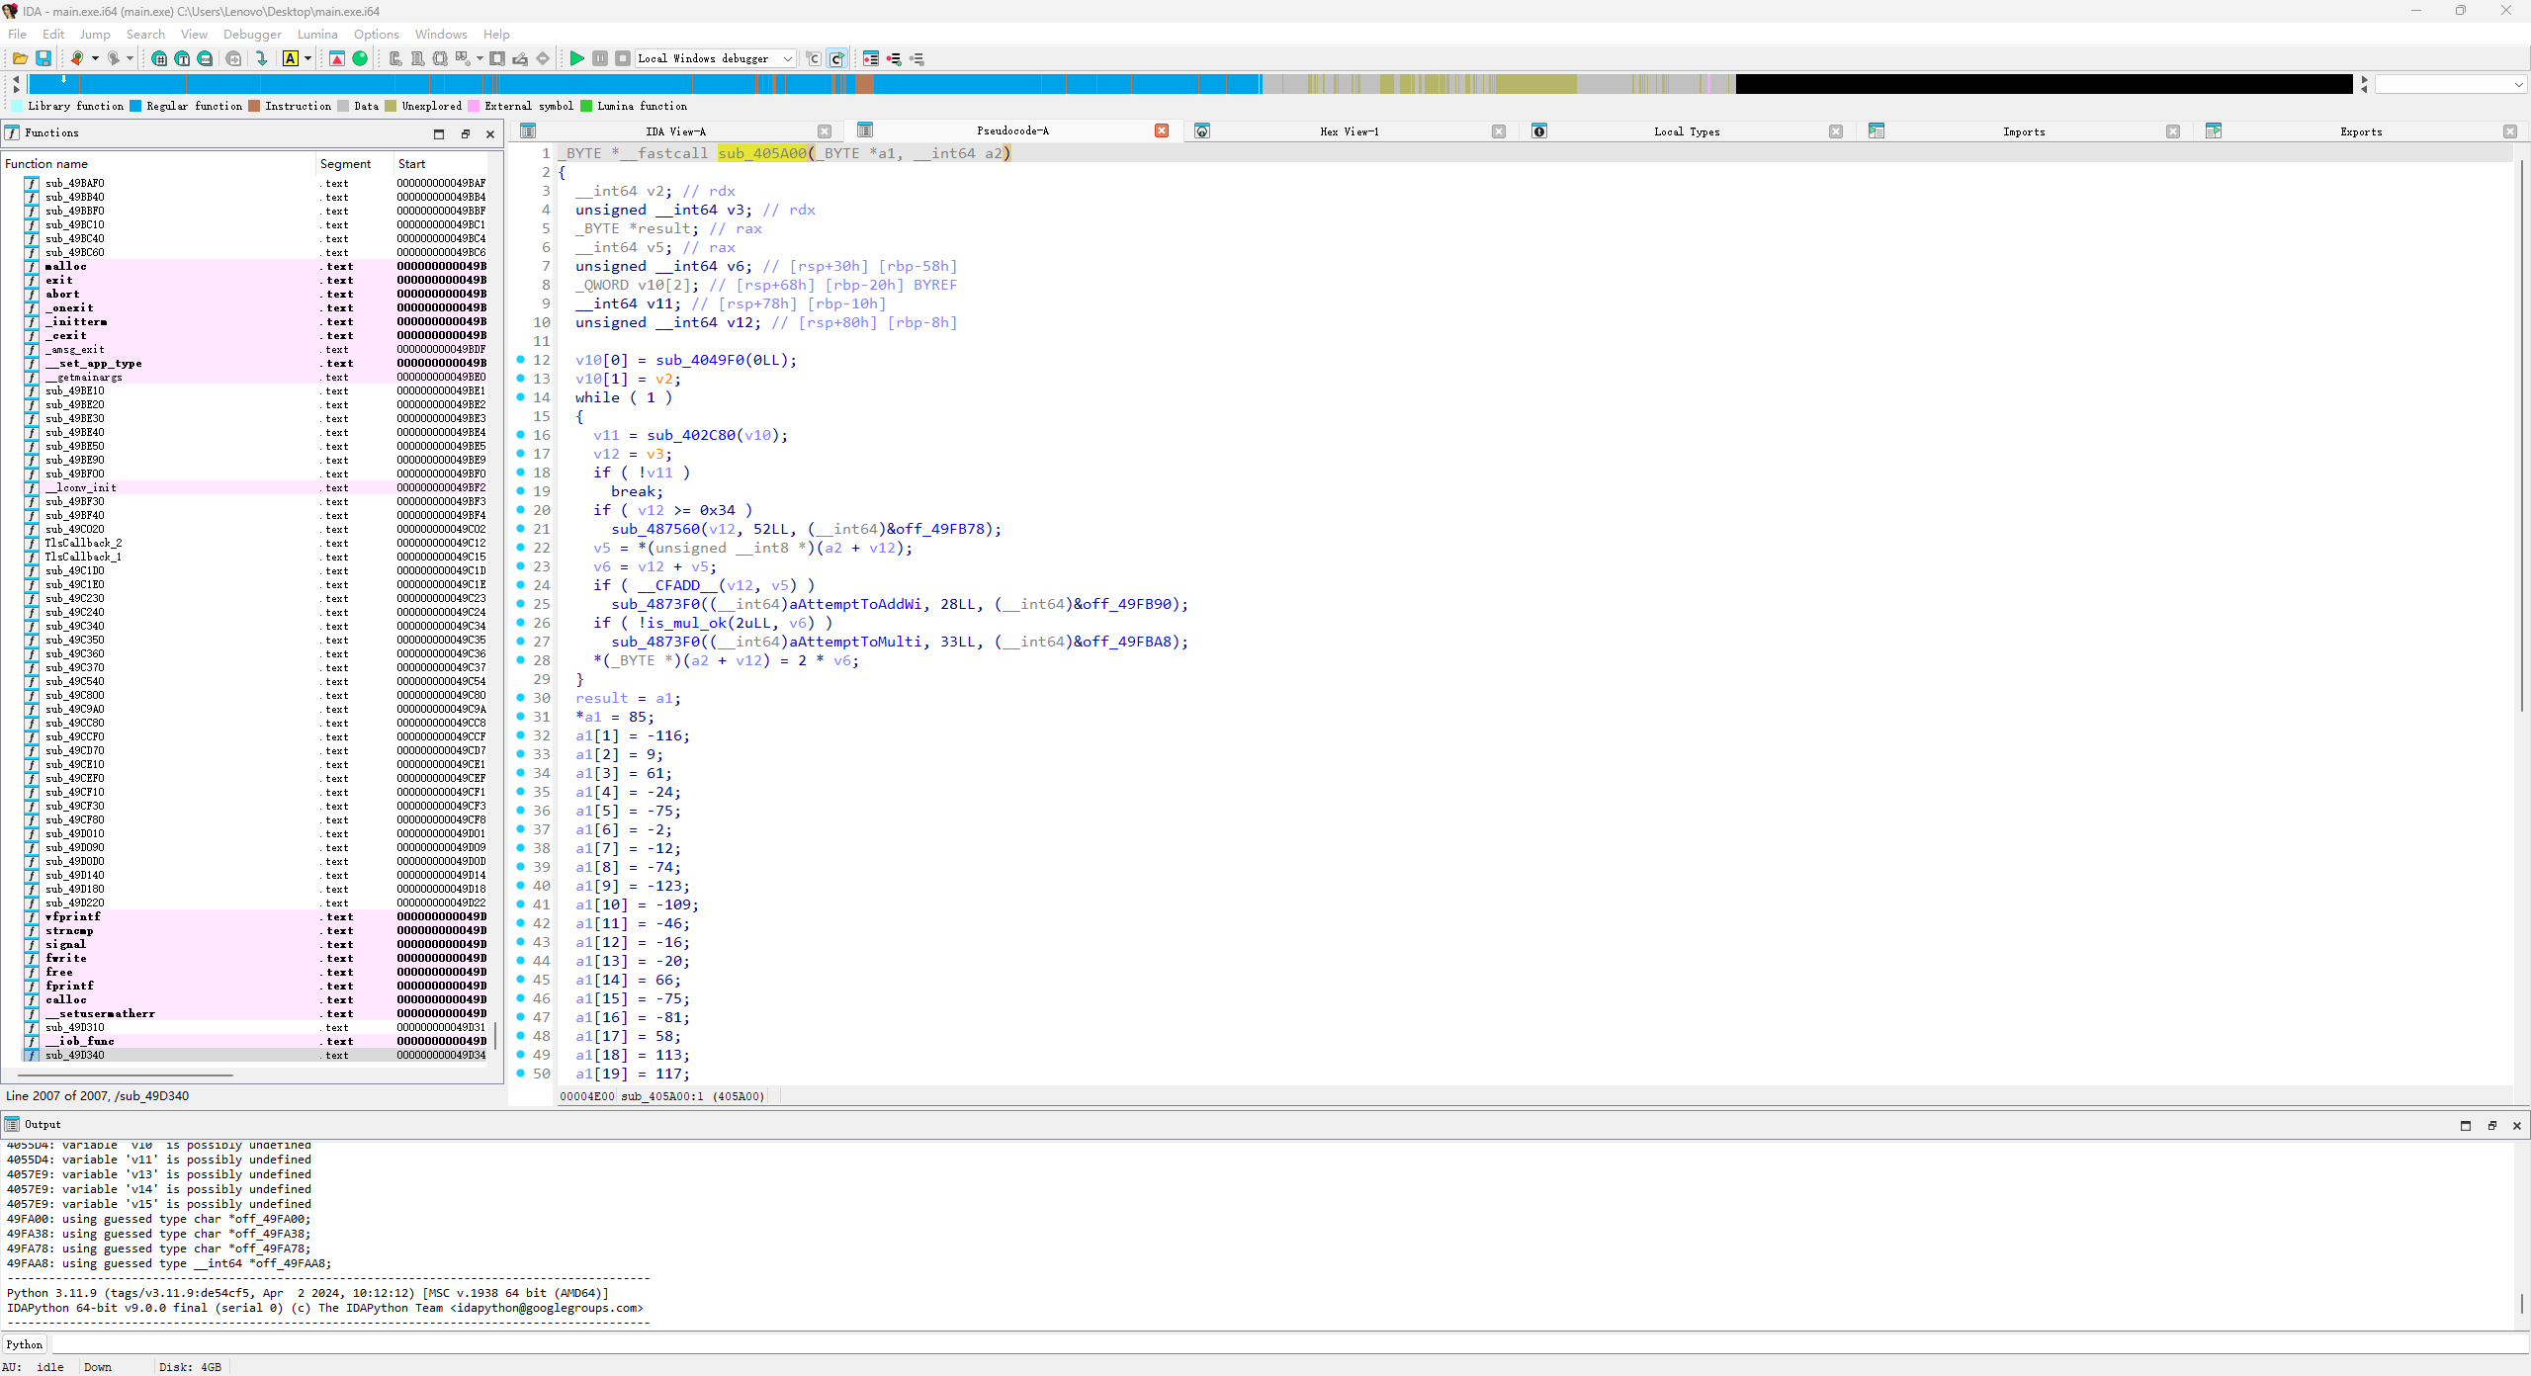Image resolution: width=2531 pixels, height=1376 pixels.
Task: Select the yellow A text highlight icon
Action: [x=290, y=58]
